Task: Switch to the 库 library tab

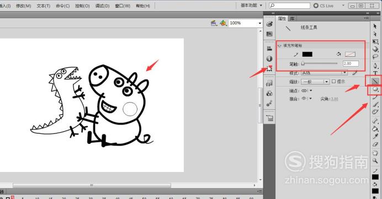Action: [x=292, y=19]
